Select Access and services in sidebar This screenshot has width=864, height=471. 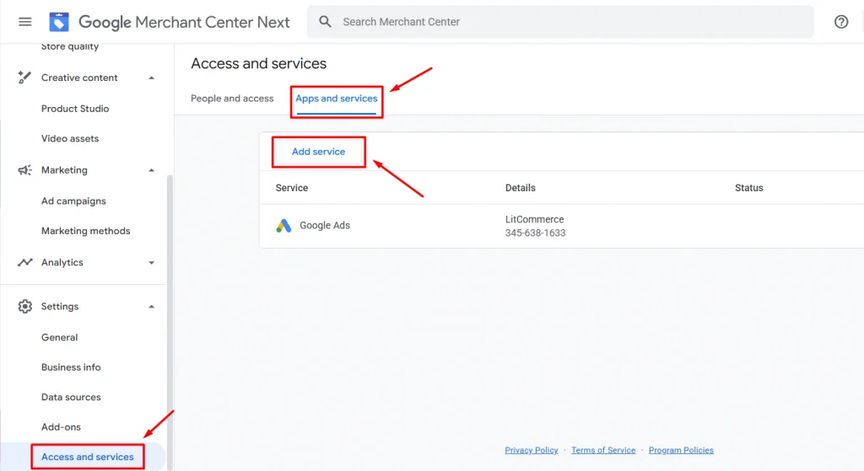[87, 457]
